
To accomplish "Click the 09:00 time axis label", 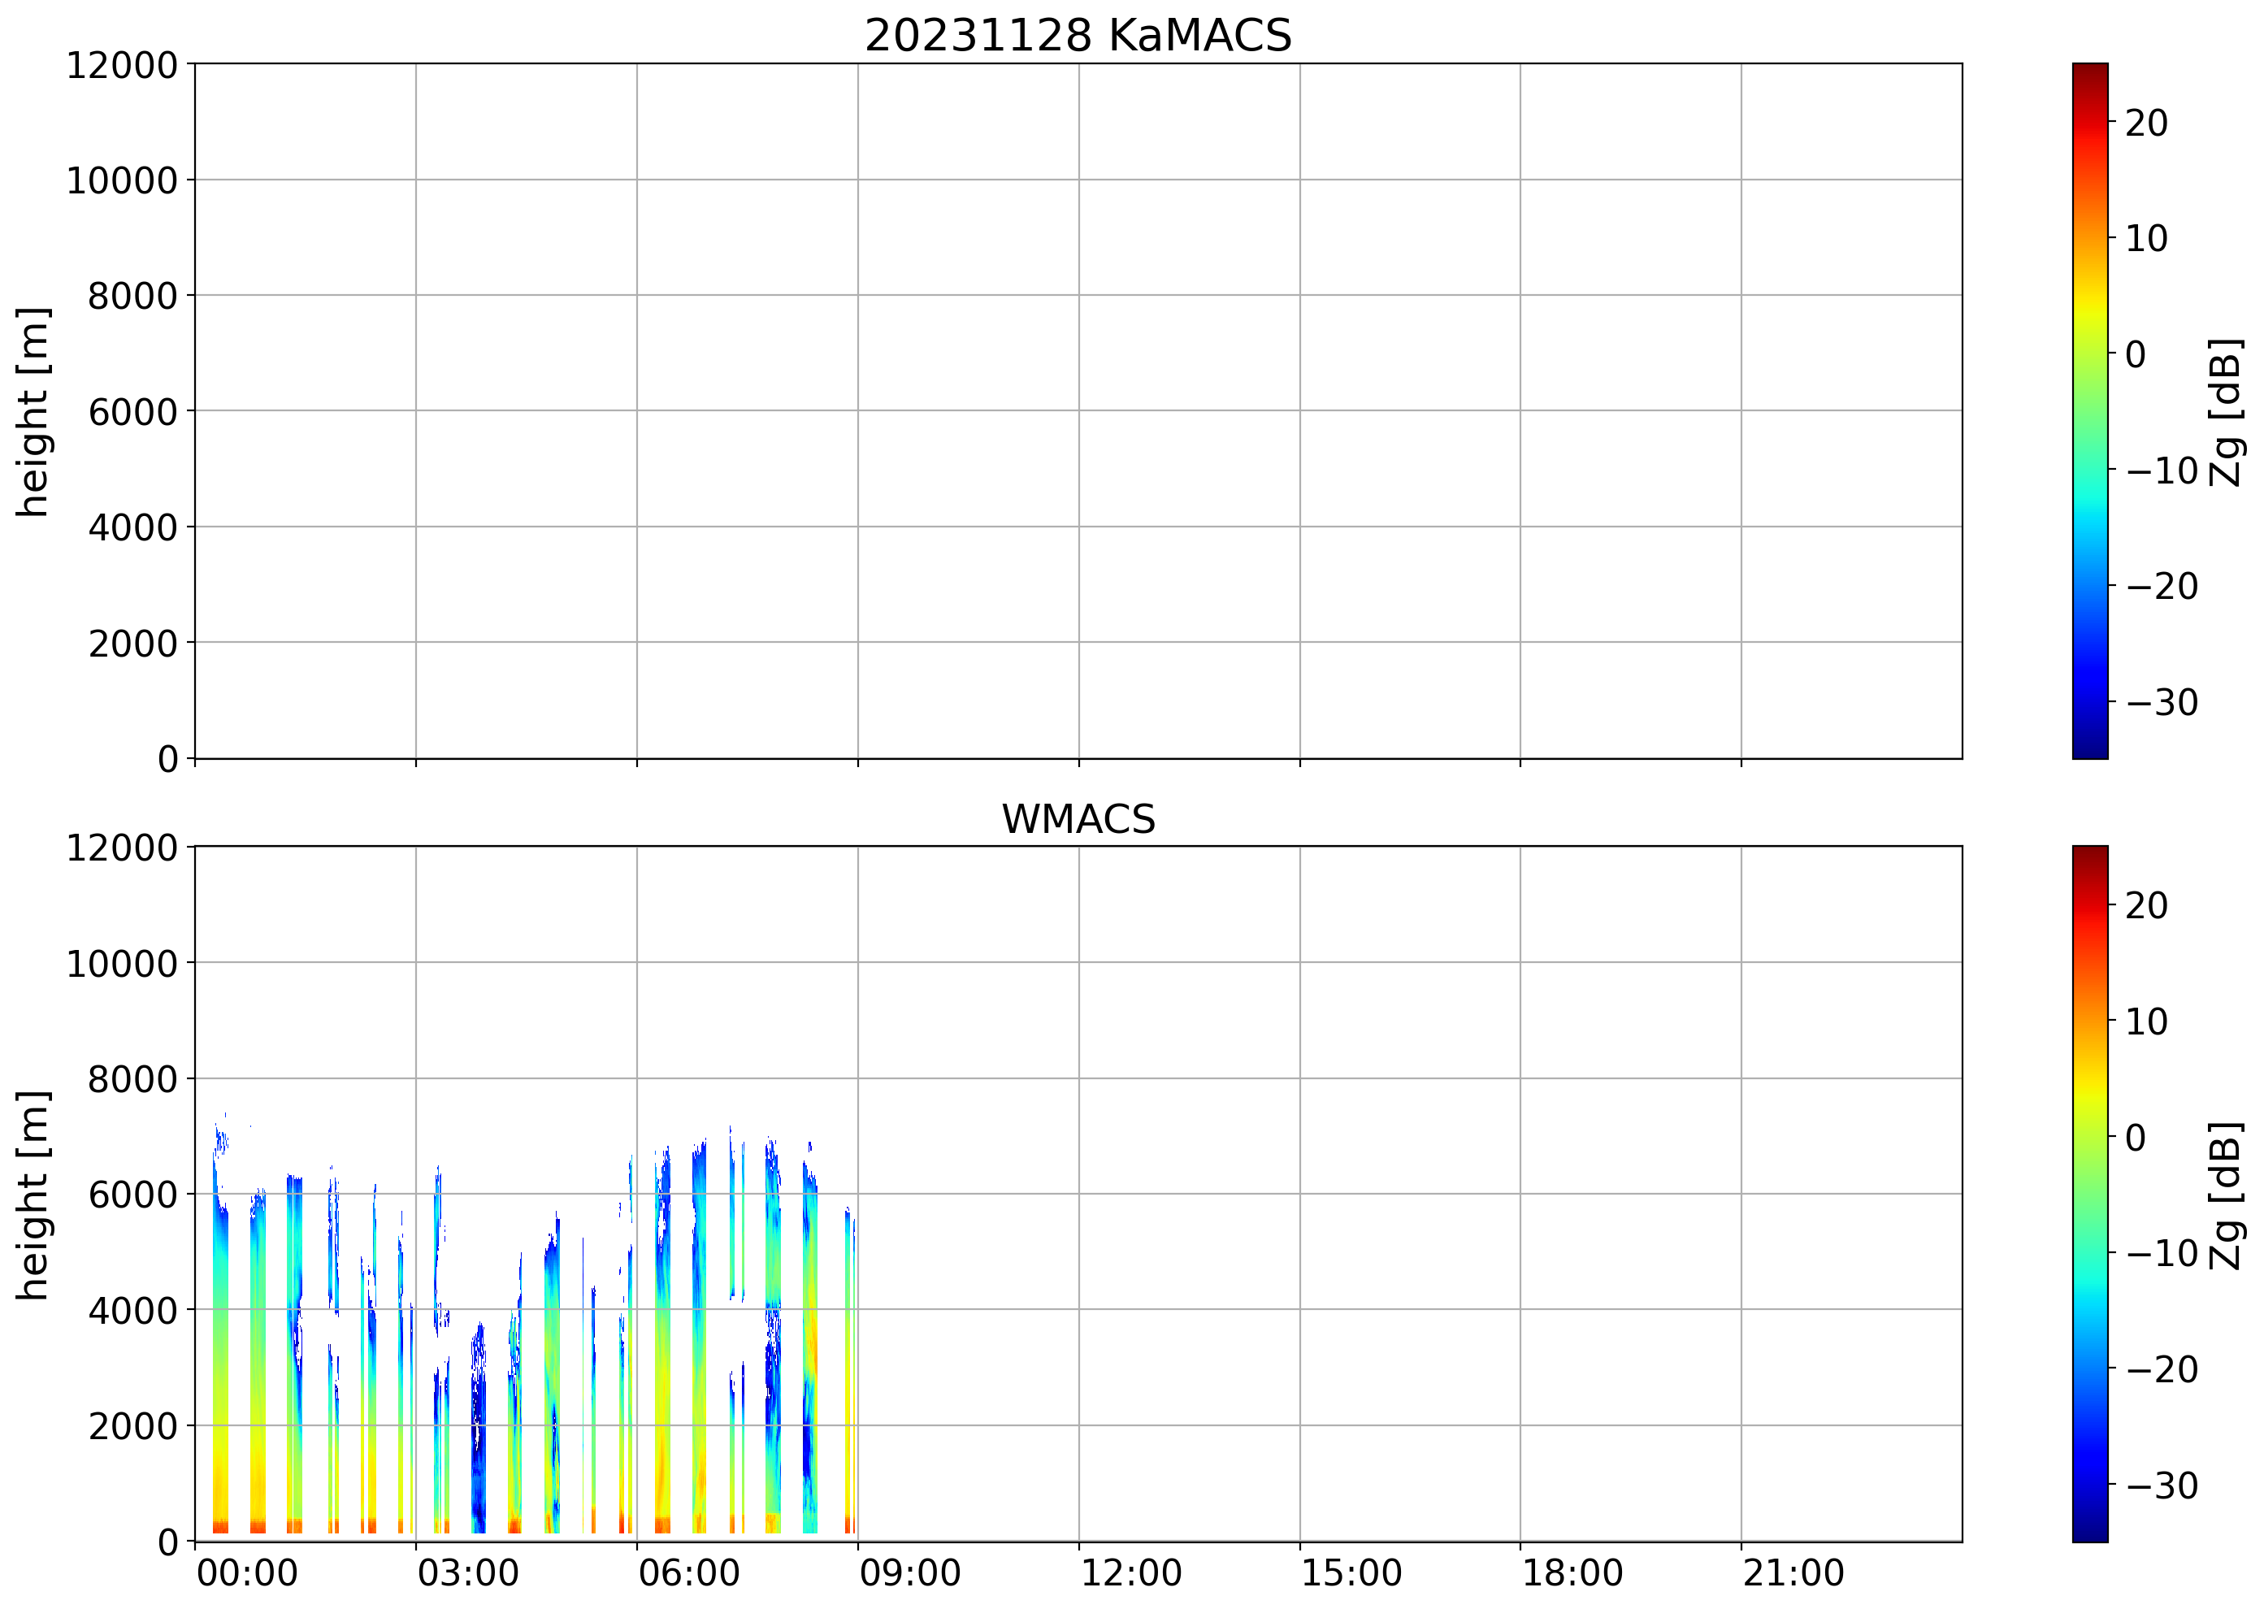I will click(x=909, y=1573).
